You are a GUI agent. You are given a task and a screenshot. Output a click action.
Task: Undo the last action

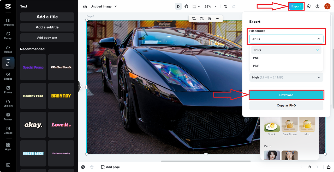click(226, 7)
